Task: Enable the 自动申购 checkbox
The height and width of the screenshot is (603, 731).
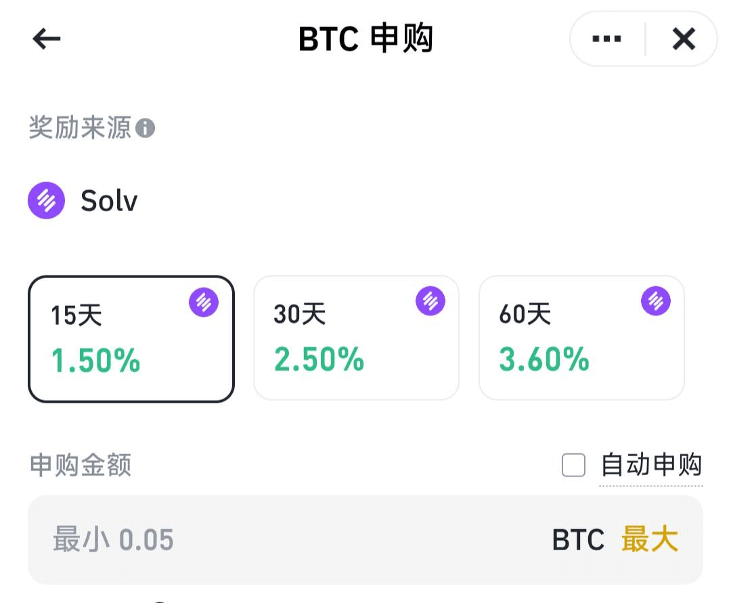Action: [573, 465]
